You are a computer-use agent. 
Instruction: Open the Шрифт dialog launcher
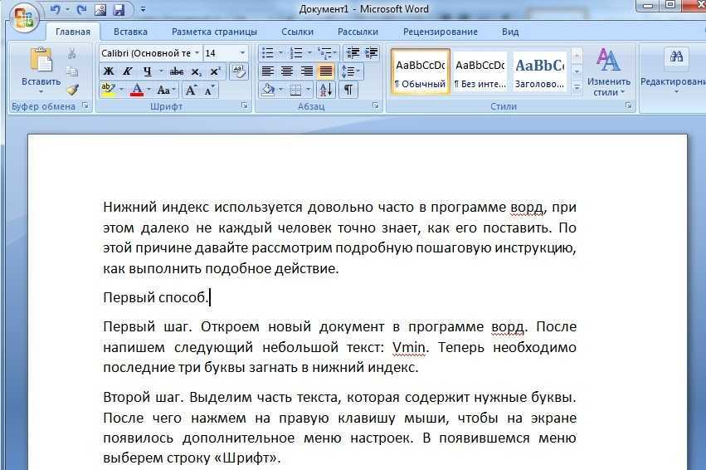click(x=245, y=105)
